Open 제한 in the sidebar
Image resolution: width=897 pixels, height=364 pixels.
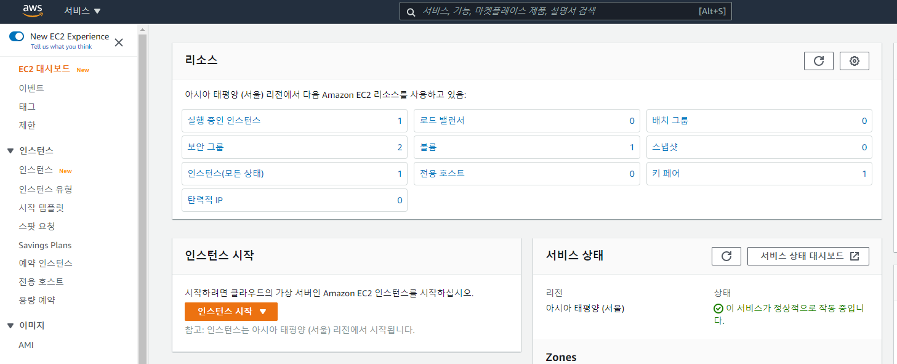point(27,125)
